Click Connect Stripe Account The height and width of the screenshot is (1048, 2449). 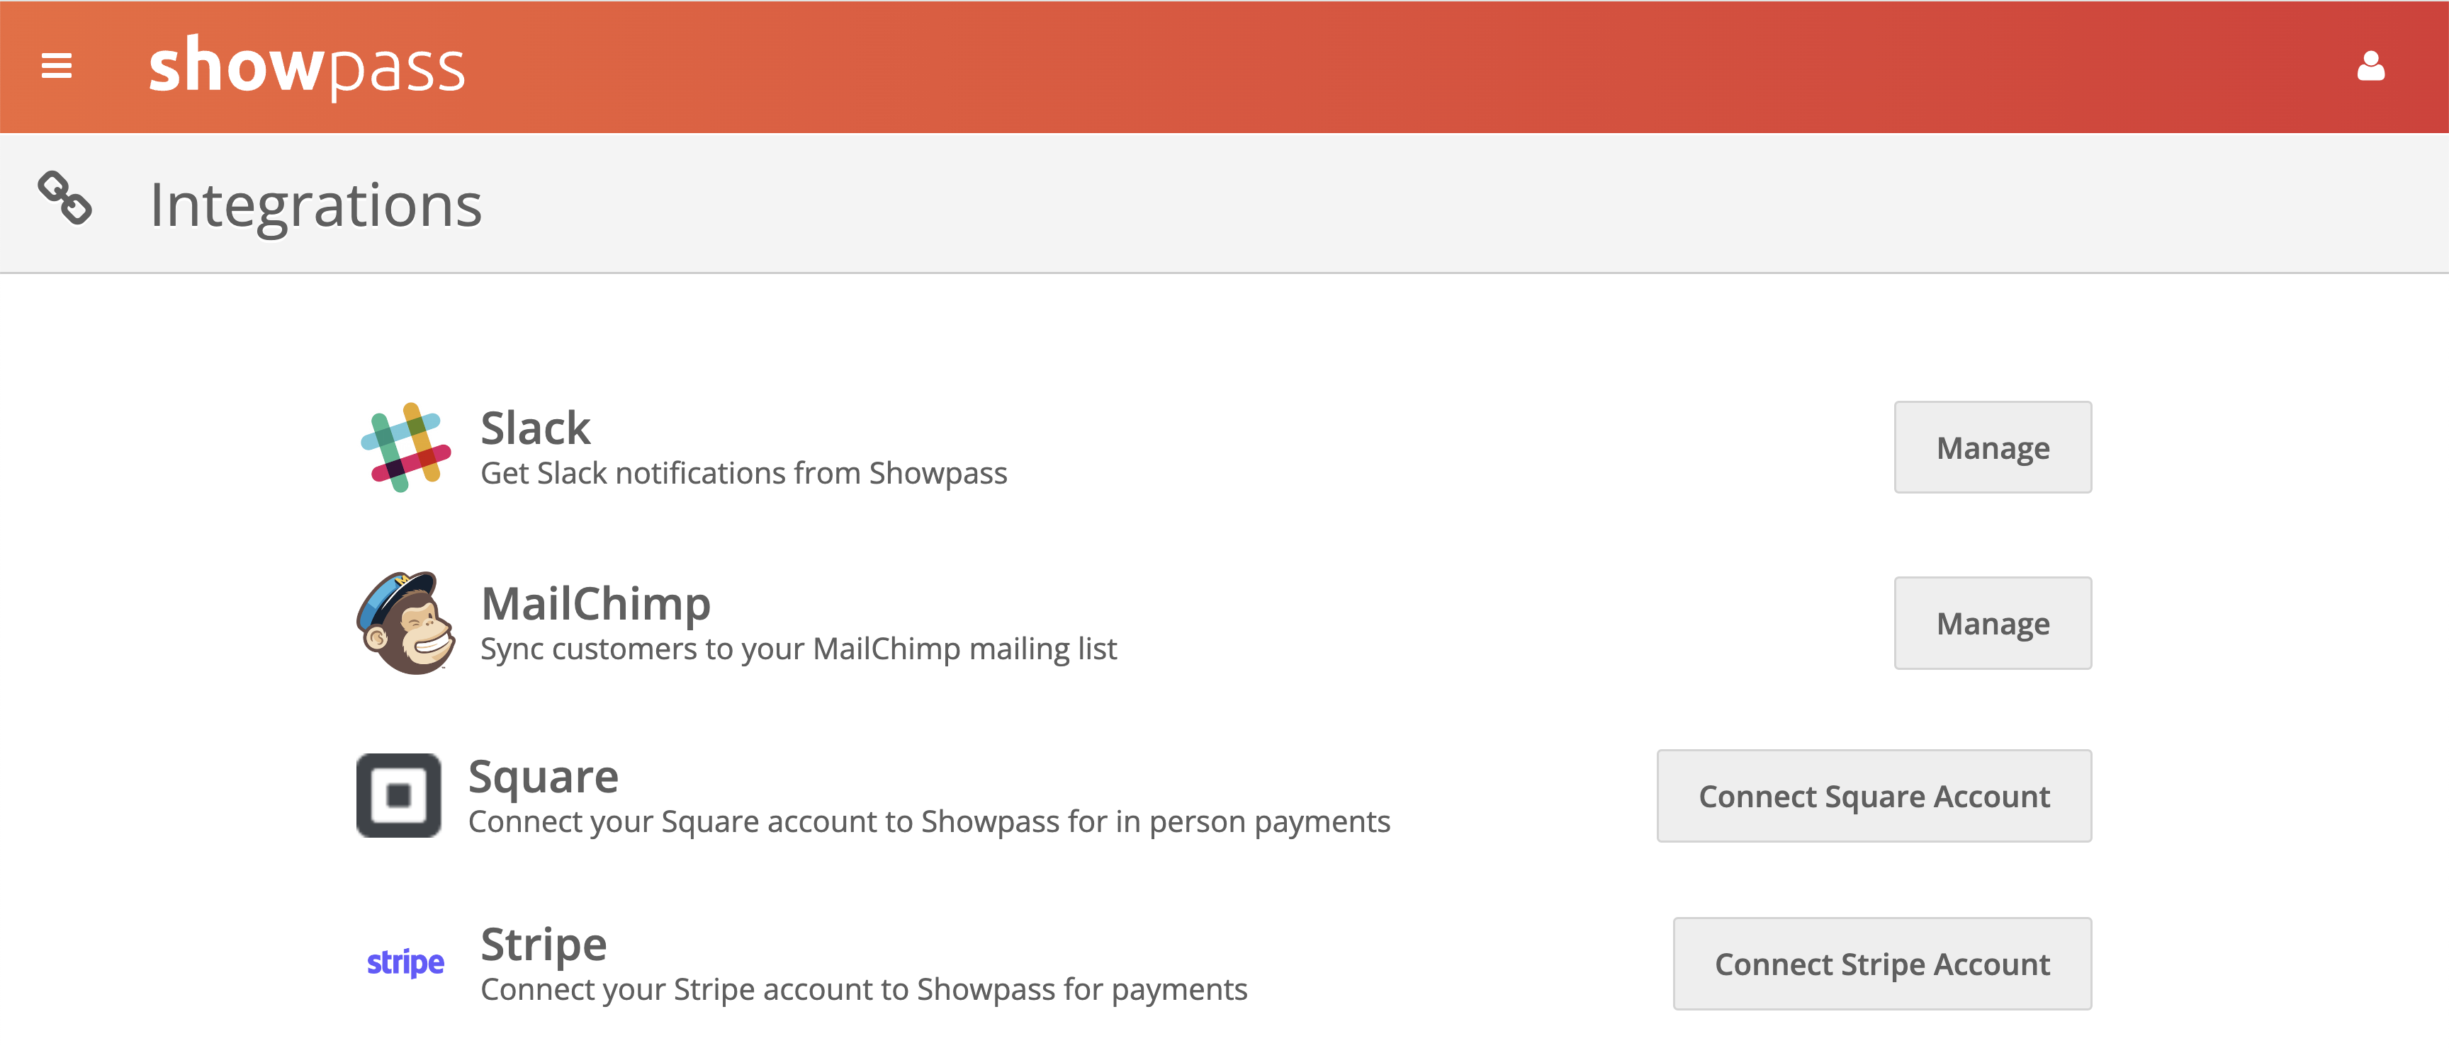pyautogui.click(x=1882, y=964)
